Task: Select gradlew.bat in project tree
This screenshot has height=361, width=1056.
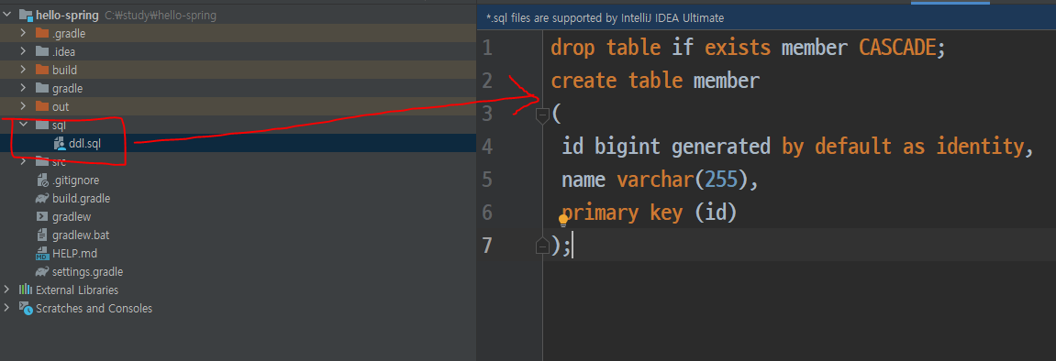Action: pyautogui.click(x=80, y=235)
